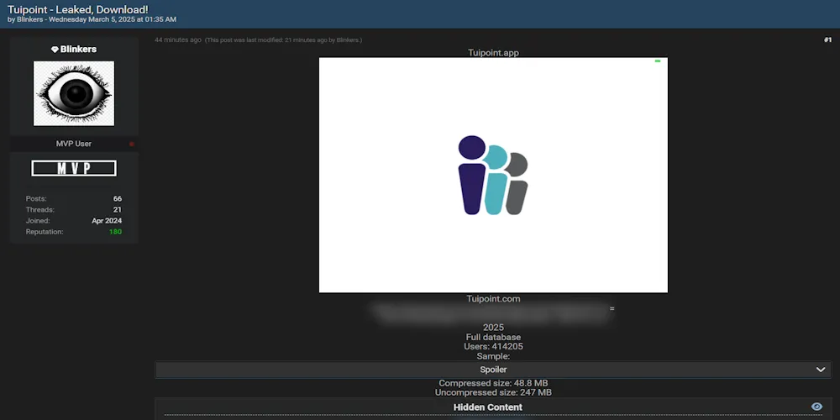Click the "Compressed size: 48.8 MB" text
The height and width of the screenshot is (420, 840).
pyautogui.click(x=493, y=383)
